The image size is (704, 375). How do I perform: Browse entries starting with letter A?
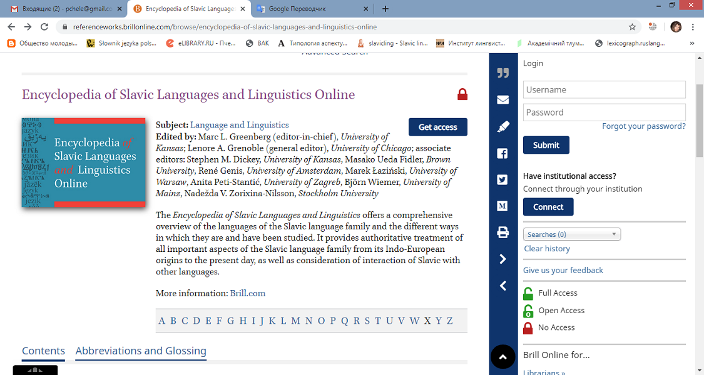(162, 321)
